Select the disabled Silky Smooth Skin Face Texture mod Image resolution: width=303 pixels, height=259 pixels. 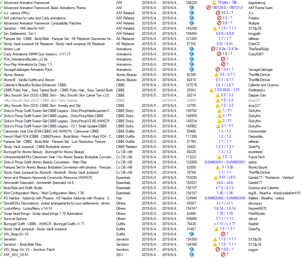point(41,100)
